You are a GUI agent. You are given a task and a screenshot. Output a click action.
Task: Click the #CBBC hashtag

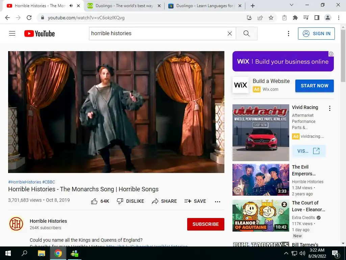pos(49,182)
